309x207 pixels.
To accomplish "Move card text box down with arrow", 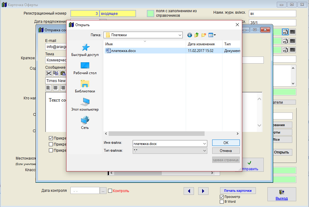I will pyautogui.click(x=293, y=84).
